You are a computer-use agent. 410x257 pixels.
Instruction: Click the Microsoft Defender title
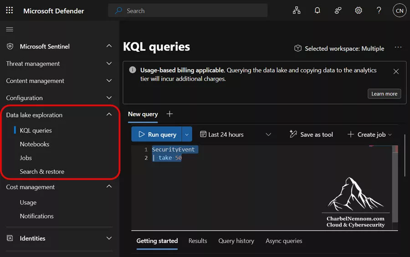coord(54,11)
